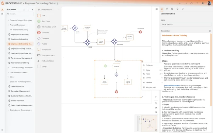
Task: Choose Collapse from the context menu
Action: pos(149,65)
